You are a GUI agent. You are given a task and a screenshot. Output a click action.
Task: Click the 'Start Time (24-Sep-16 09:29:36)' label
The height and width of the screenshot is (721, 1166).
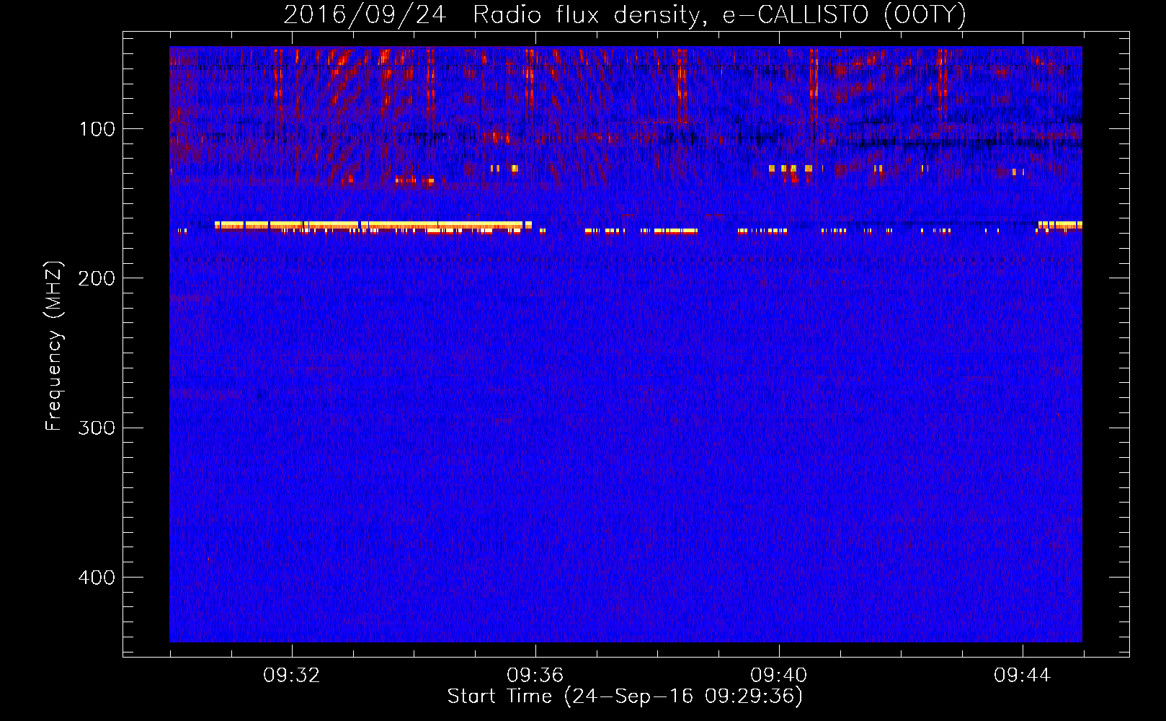point(625,696)
